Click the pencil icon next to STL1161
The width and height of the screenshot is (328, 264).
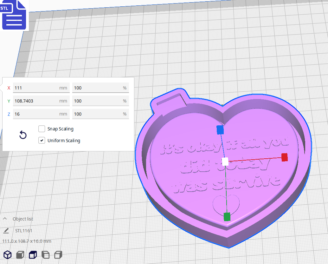point(6,231)
